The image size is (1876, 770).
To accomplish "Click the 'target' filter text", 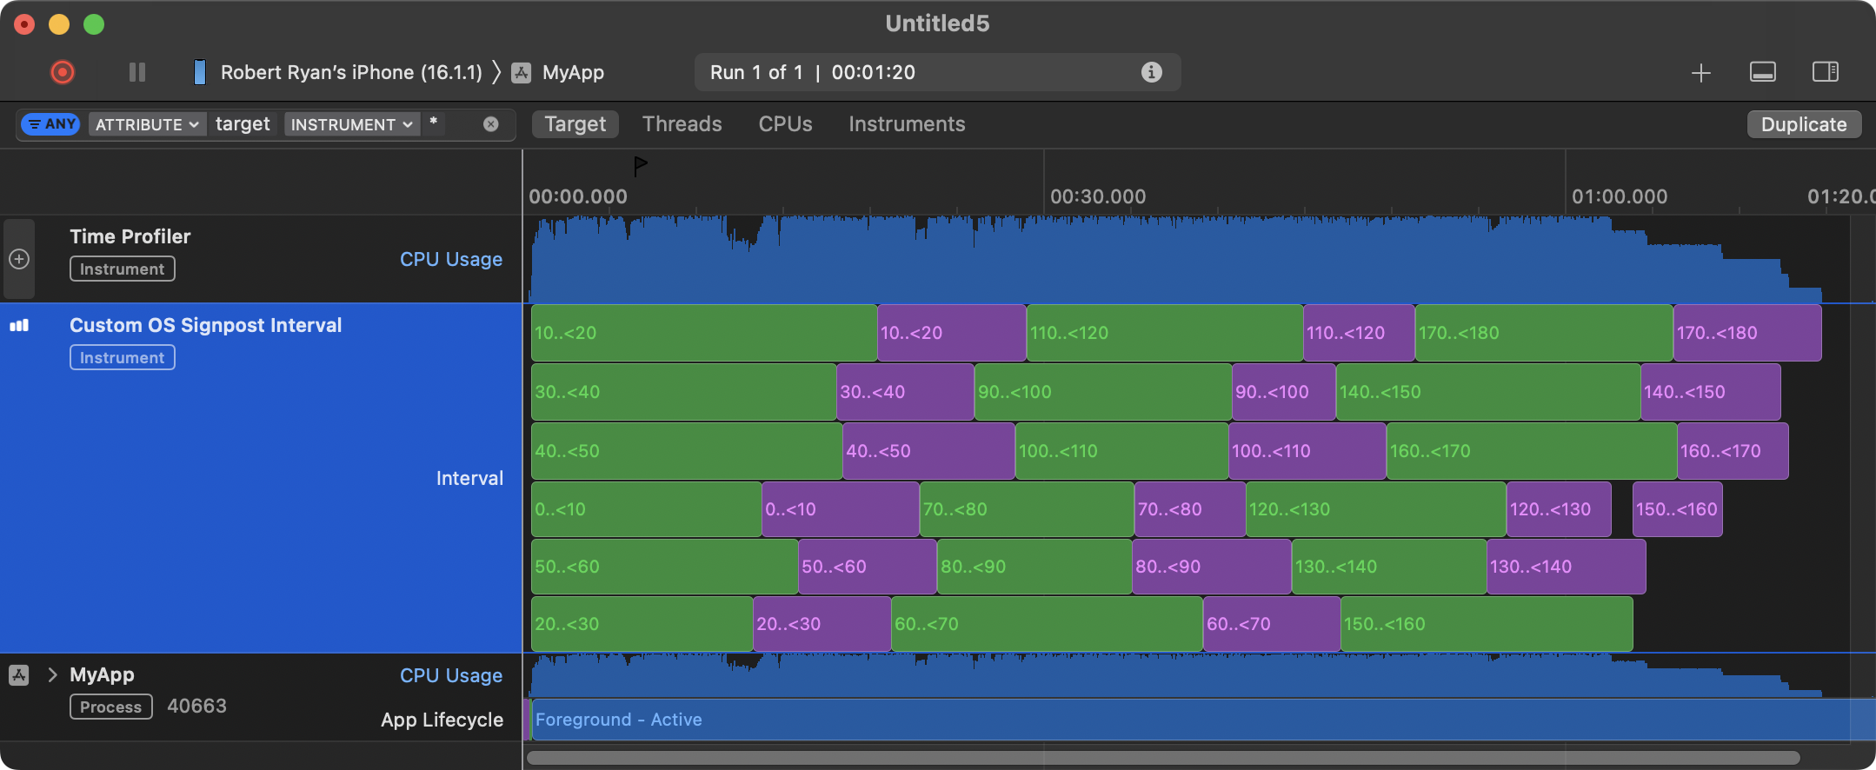I will (243, 124).
